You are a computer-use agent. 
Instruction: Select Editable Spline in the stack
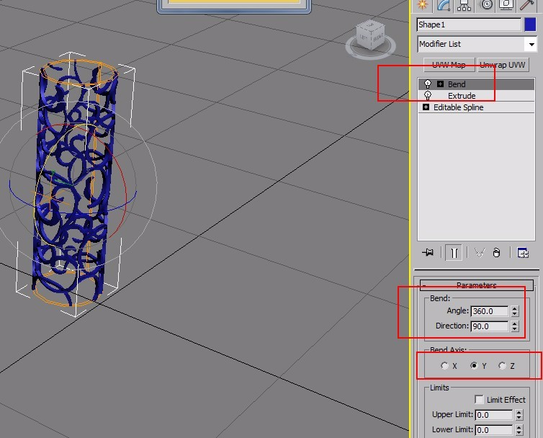click(477, 107)
